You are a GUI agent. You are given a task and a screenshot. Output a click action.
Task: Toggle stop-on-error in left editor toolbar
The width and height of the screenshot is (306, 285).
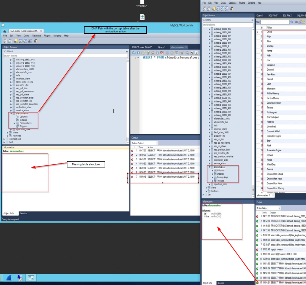point(162,53)
